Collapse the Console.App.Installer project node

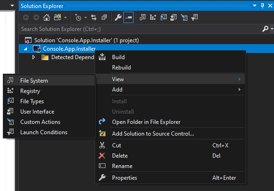point(25,49)
